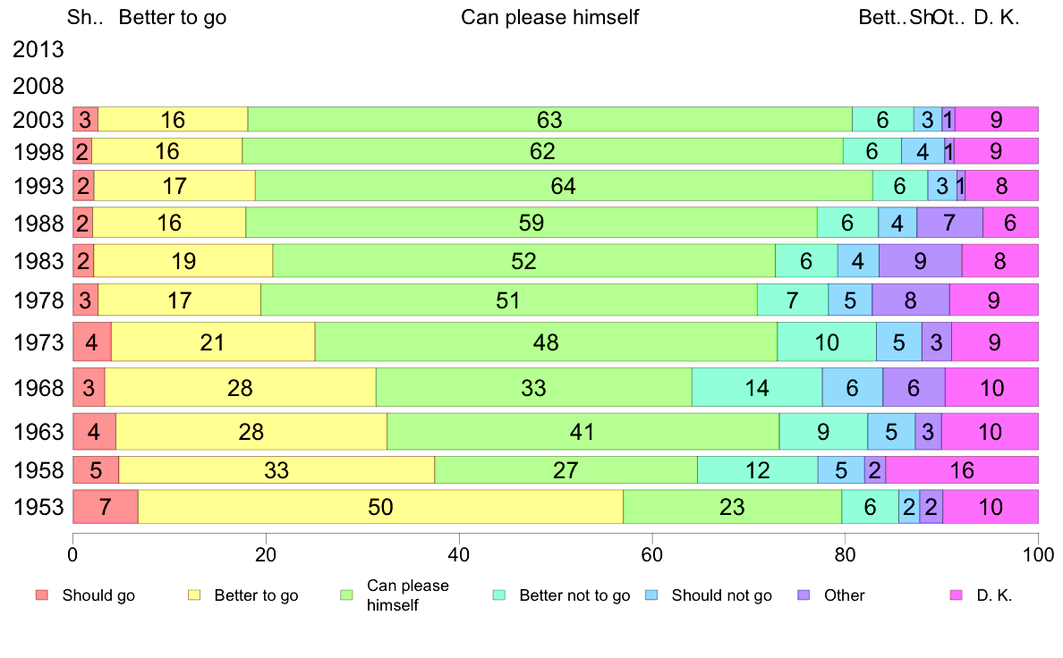Select the blue Should not go legend swatch

(x=651, y=595)
